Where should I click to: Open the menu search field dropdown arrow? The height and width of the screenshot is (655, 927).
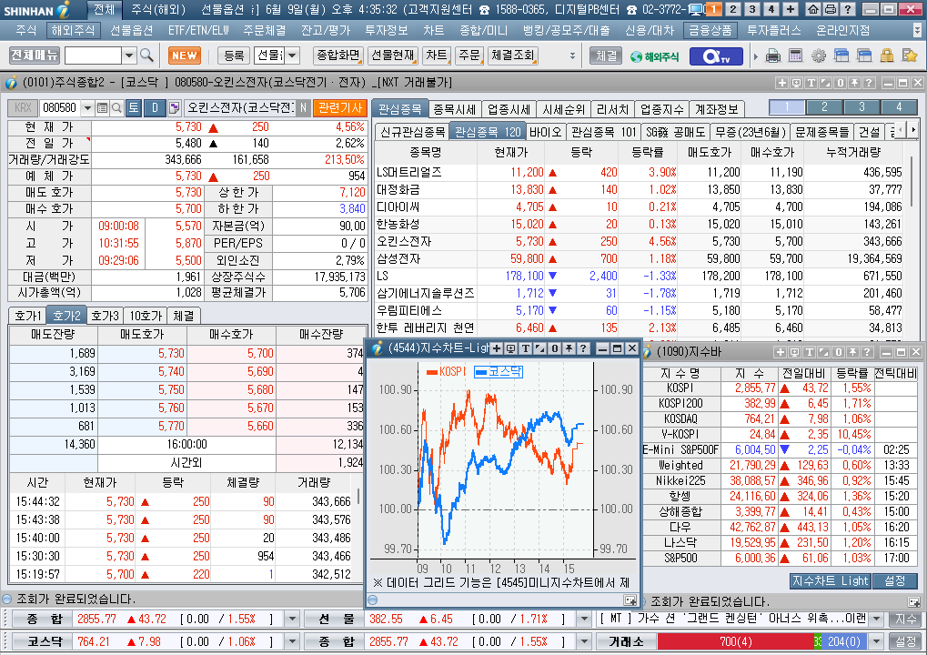[x=129, y=55]
